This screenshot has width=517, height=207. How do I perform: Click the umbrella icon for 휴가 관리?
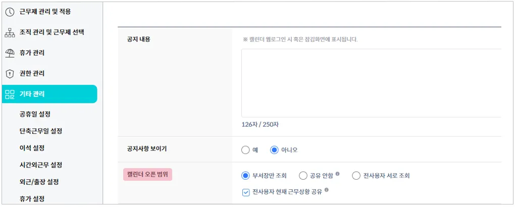10,53
